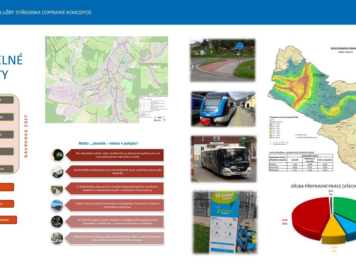The height and width of the screenshot is (267, 356).
Task: Click the vintage white car icon
Action: click(57, 172)
